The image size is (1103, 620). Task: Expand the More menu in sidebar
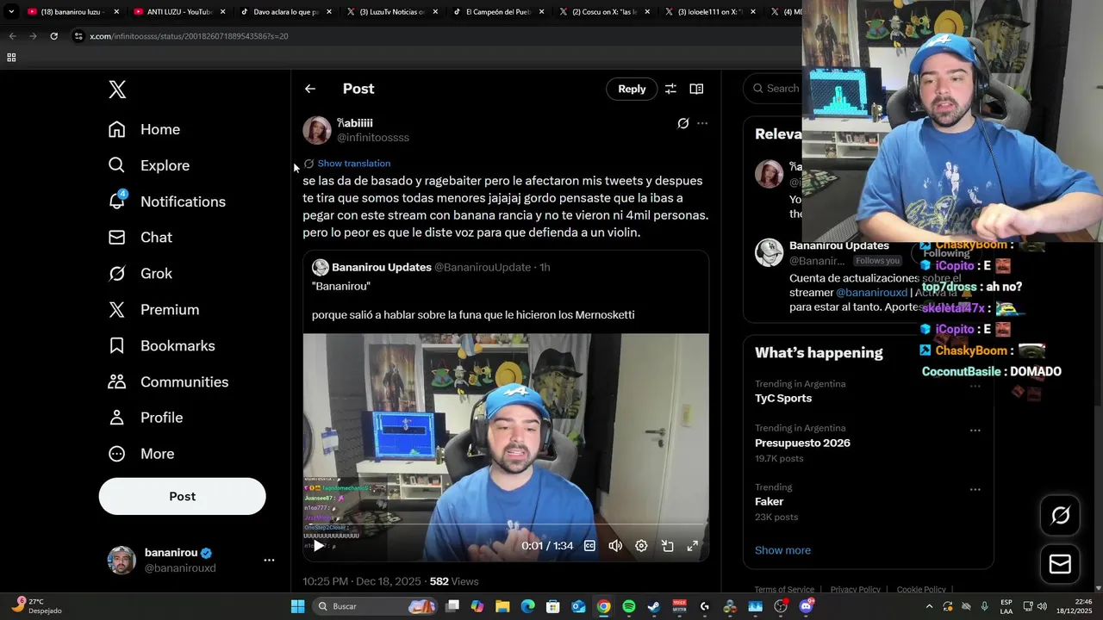[140, 454]
